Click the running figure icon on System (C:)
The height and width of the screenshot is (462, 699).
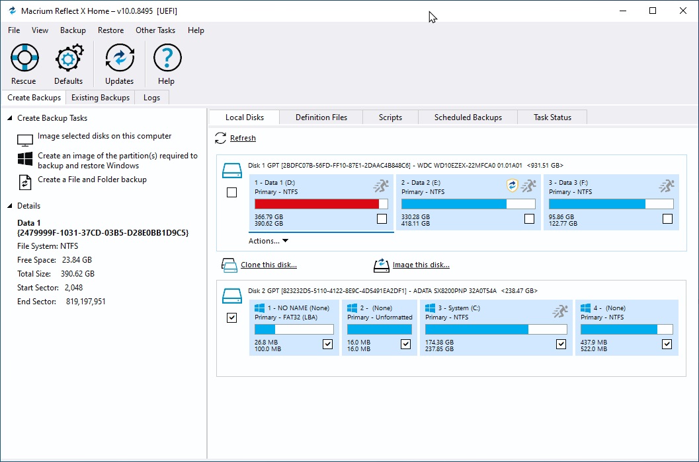(x=560, y=311)
